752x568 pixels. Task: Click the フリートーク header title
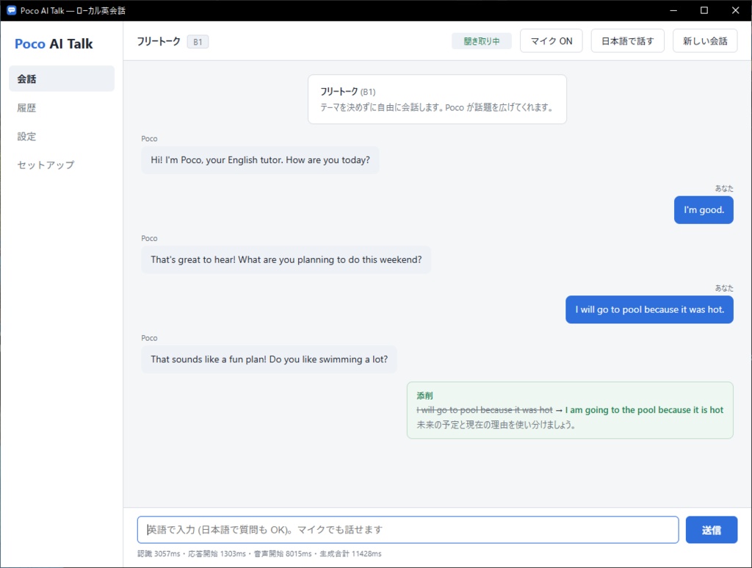[x=159, y=41]
